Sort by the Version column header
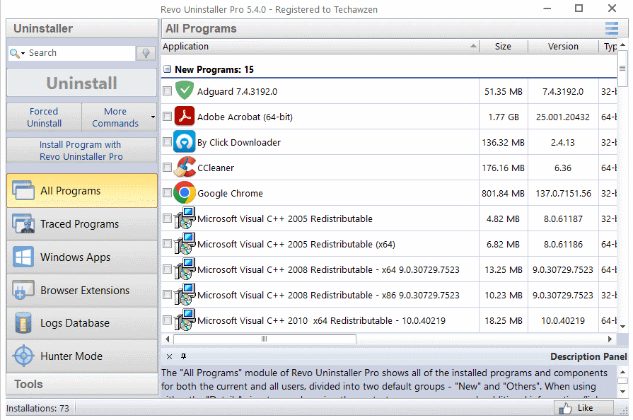 coord(563,47)
